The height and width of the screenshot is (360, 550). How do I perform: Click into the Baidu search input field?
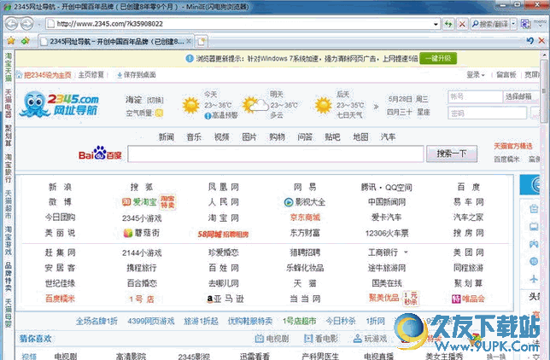[x=275, y=154]
